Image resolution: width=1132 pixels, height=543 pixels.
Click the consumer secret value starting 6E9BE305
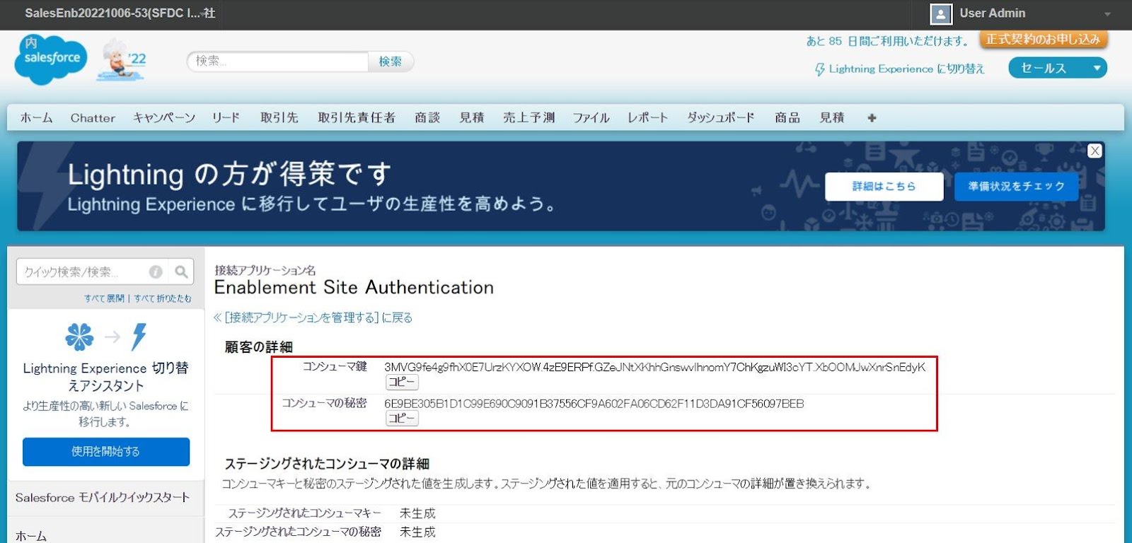pyautogui.click(x=594, y=404)
